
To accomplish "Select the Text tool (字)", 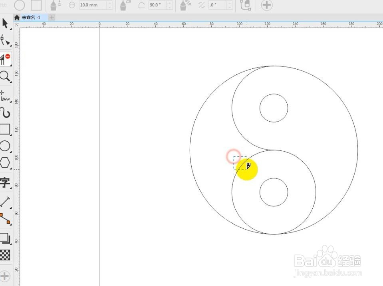I will 5,182.
